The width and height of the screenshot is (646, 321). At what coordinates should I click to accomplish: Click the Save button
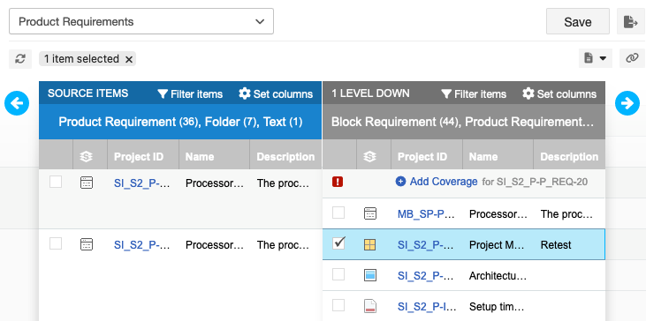coord(578,21)
